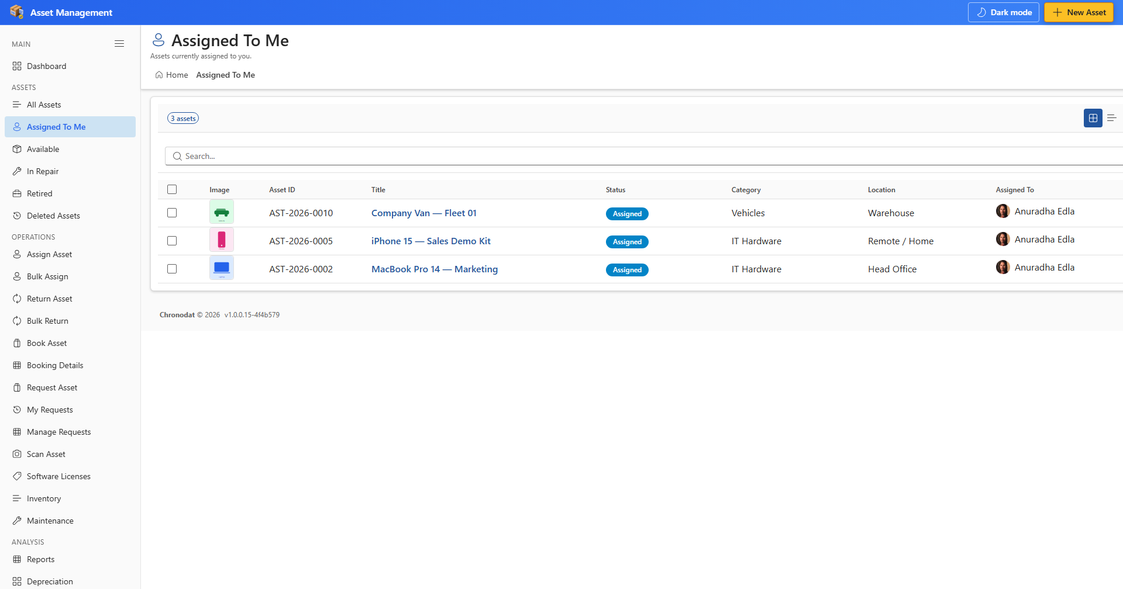This screenshot has width=1123, height=589.
Task: Click the In Repair wrench icon
Action: click(x=17, y=171)
